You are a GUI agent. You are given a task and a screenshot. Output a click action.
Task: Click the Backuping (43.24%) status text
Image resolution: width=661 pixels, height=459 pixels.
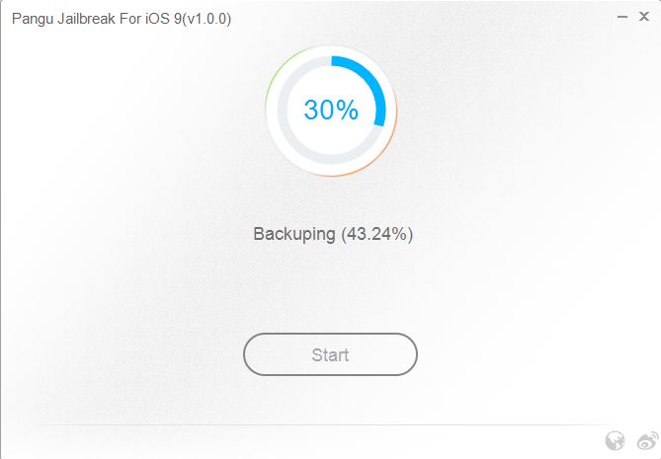332,235
